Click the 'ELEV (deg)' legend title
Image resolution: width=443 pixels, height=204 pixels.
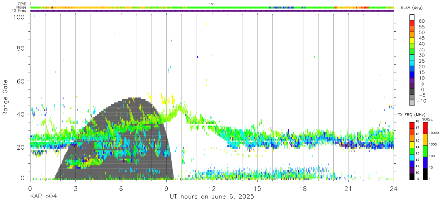click(412, 8)
